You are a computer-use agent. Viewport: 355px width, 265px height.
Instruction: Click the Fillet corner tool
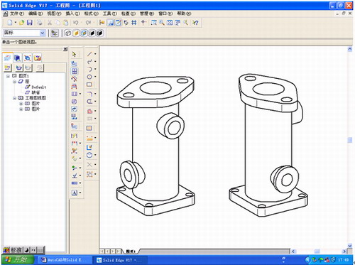click(89, 94)
